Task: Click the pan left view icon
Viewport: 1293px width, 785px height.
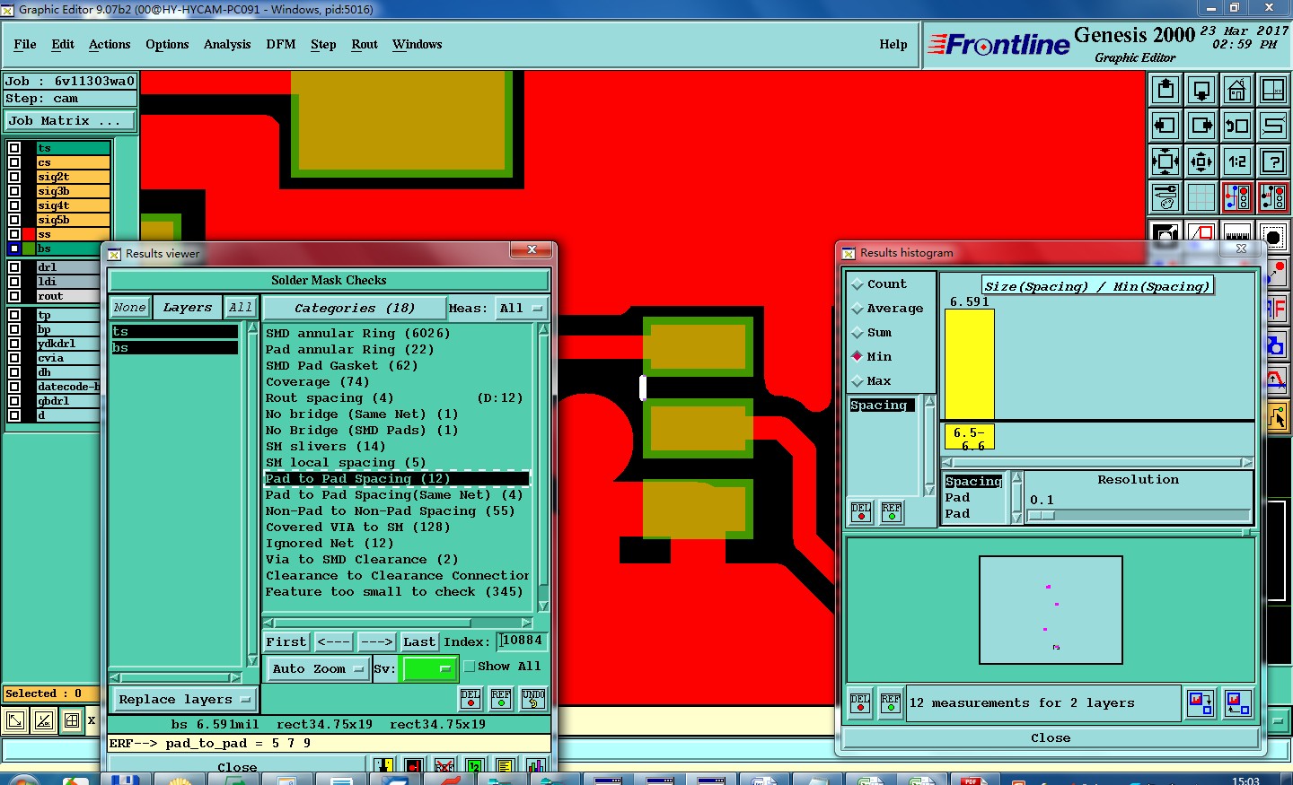Action: click(x=1165, y=126)
